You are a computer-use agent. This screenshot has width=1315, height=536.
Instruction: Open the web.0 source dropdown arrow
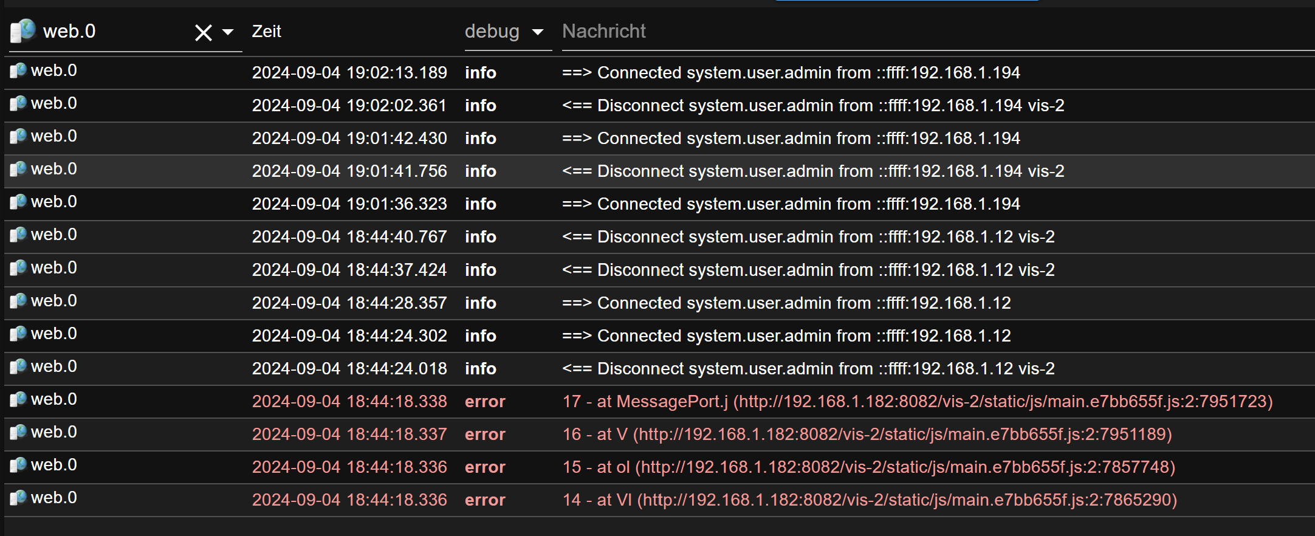228,32
